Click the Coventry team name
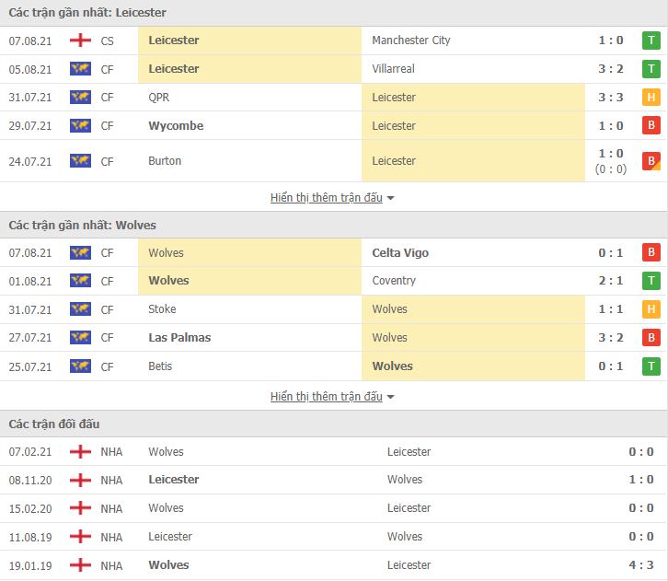Viewport: 668px width, 581px height. [x=394, y=281]
